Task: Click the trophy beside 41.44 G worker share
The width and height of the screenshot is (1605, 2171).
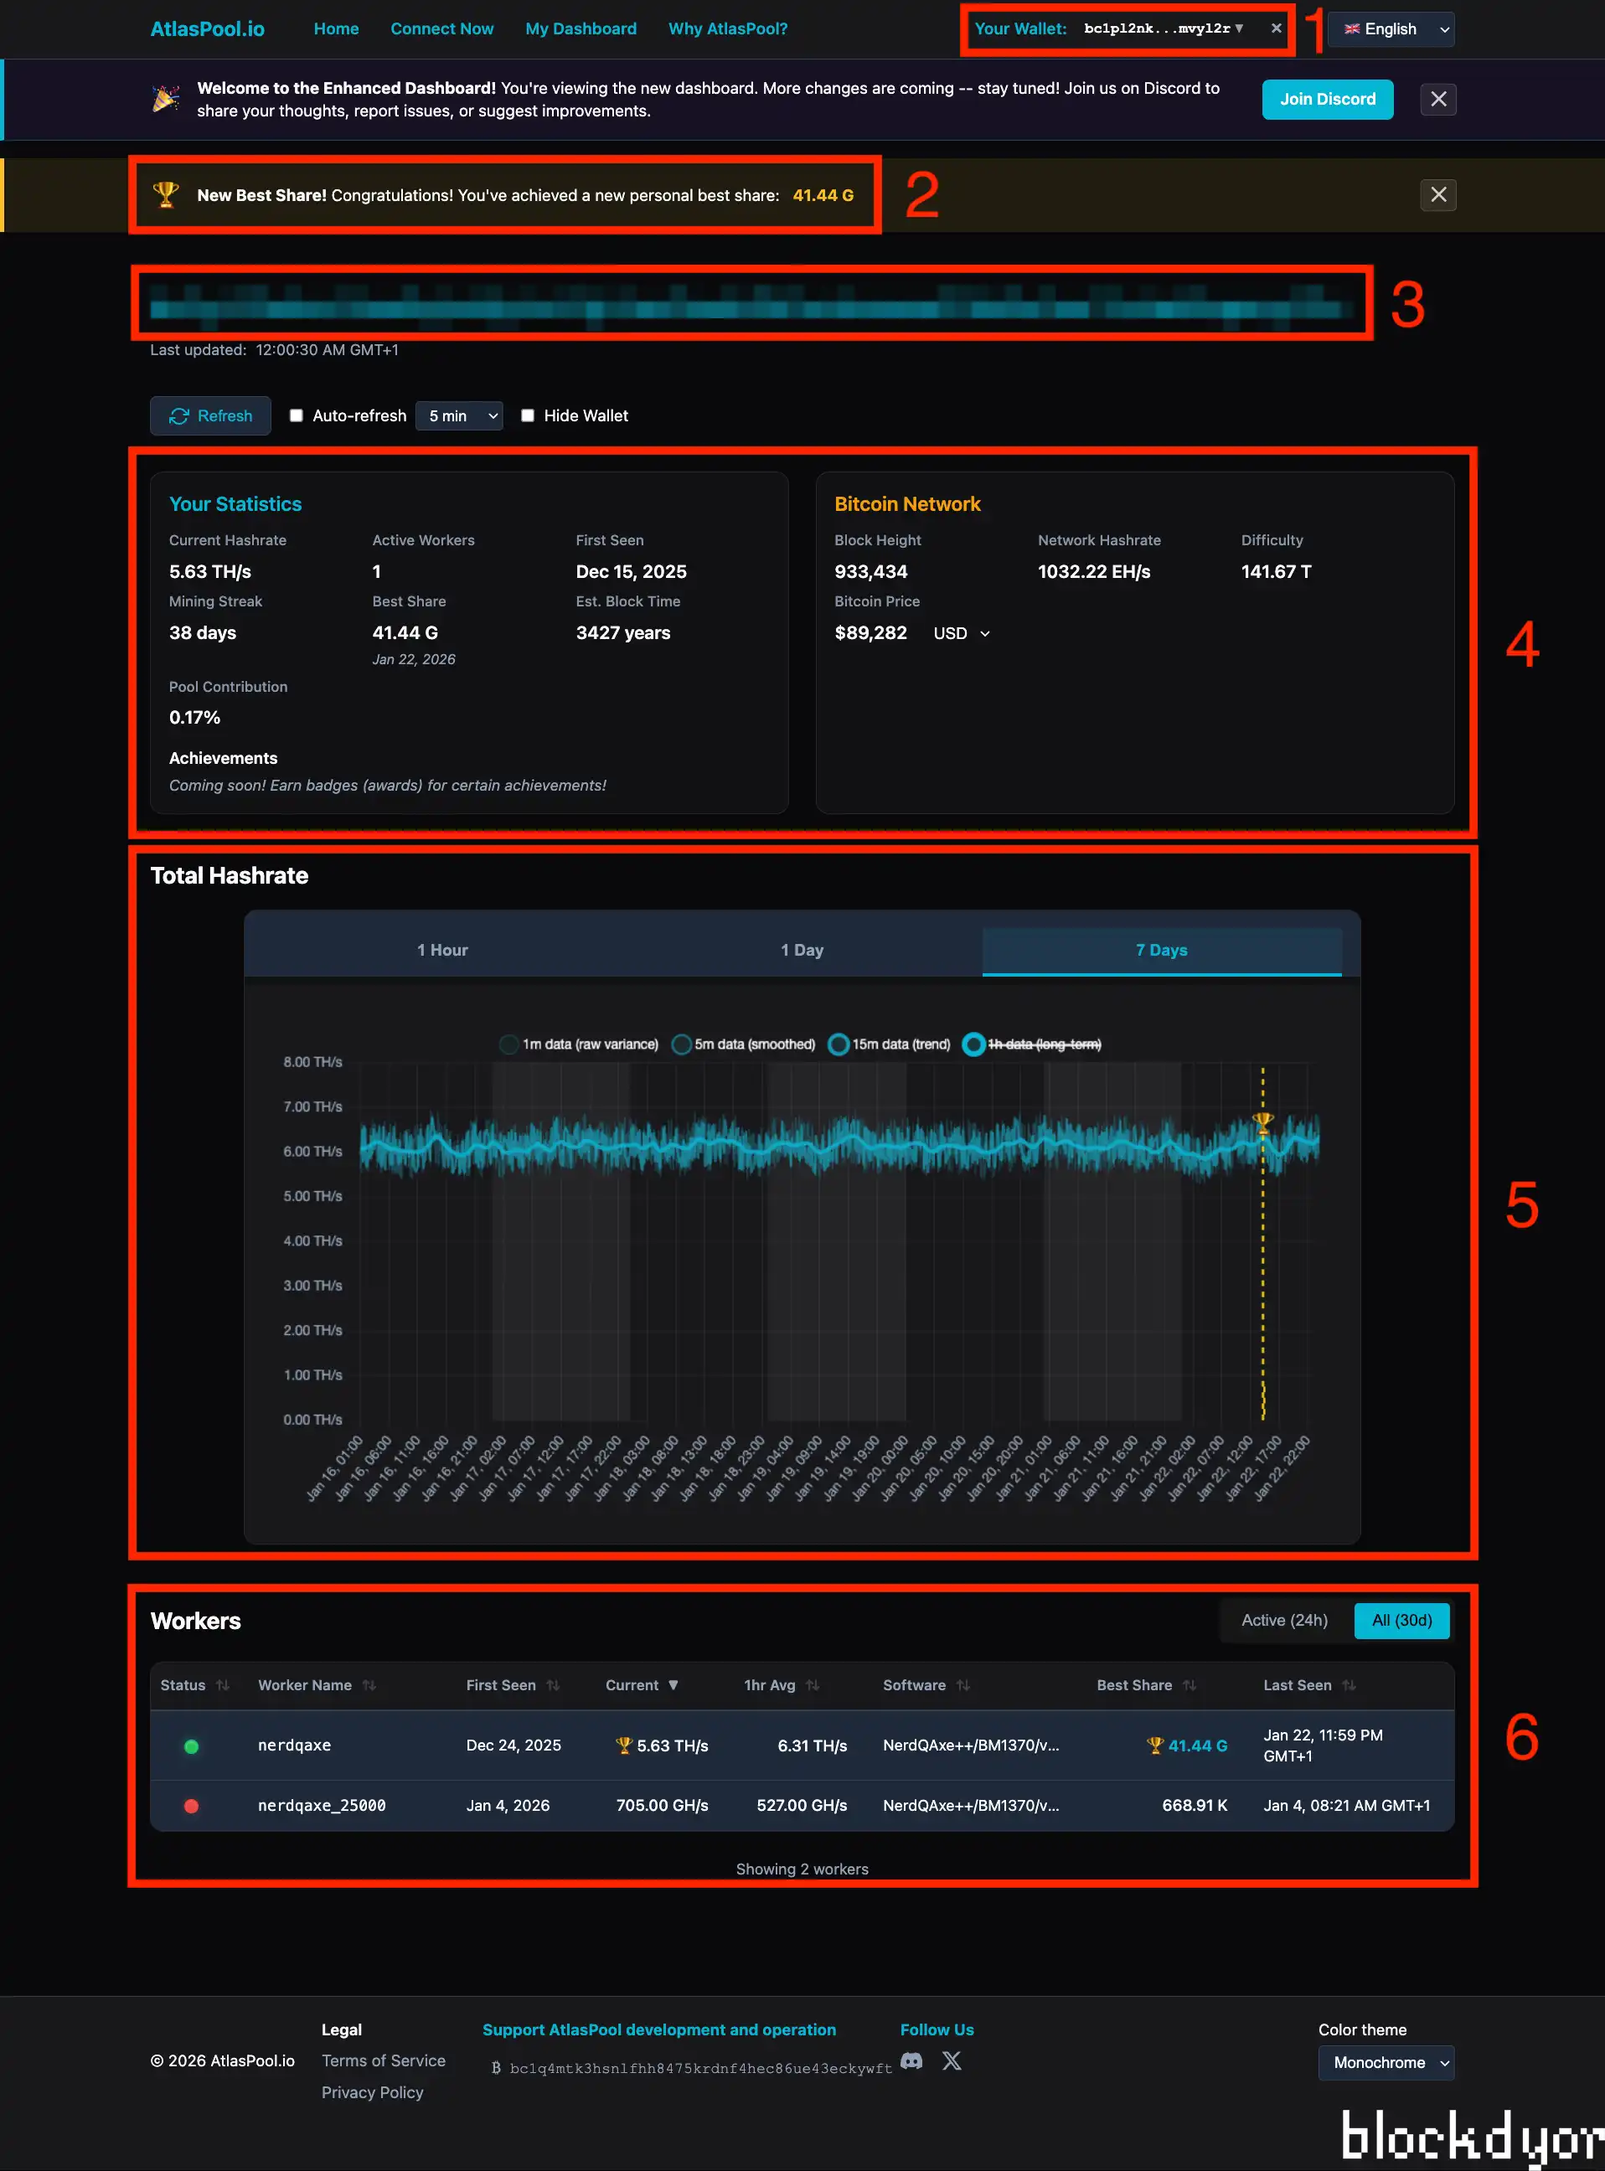Action: pos(1154,1745)
